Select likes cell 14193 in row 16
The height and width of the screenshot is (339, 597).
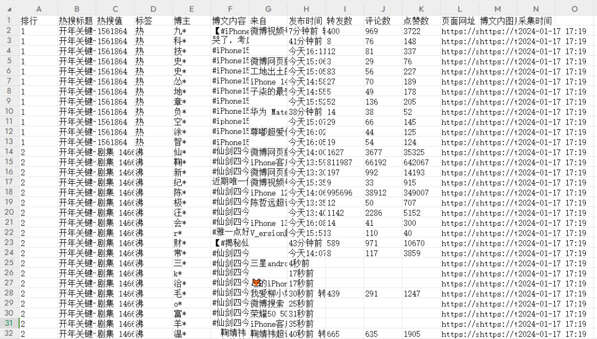[x=421, y=172]
